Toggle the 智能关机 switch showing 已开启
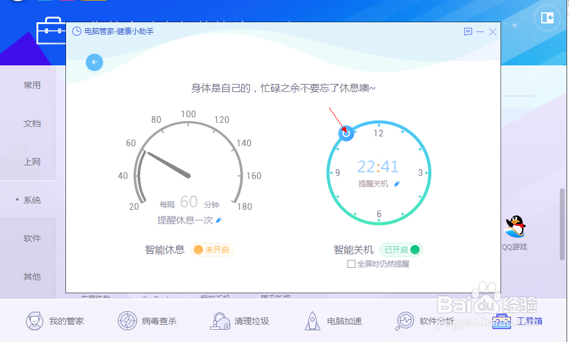 click(x=401, y=250)
